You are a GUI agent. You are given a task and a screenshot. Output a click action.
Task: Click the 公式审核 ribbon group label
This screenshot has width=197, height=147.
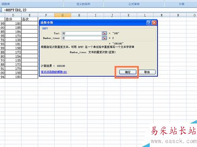tap(134, 4)
